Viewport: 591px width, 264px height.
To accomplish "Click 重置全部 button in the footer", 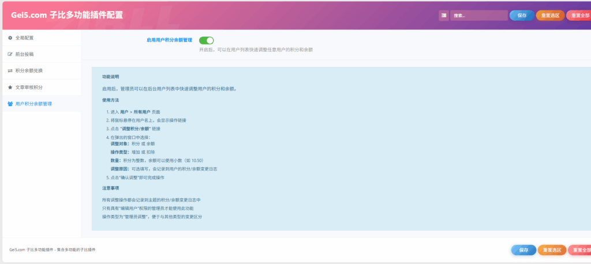I will pos(579,250).
